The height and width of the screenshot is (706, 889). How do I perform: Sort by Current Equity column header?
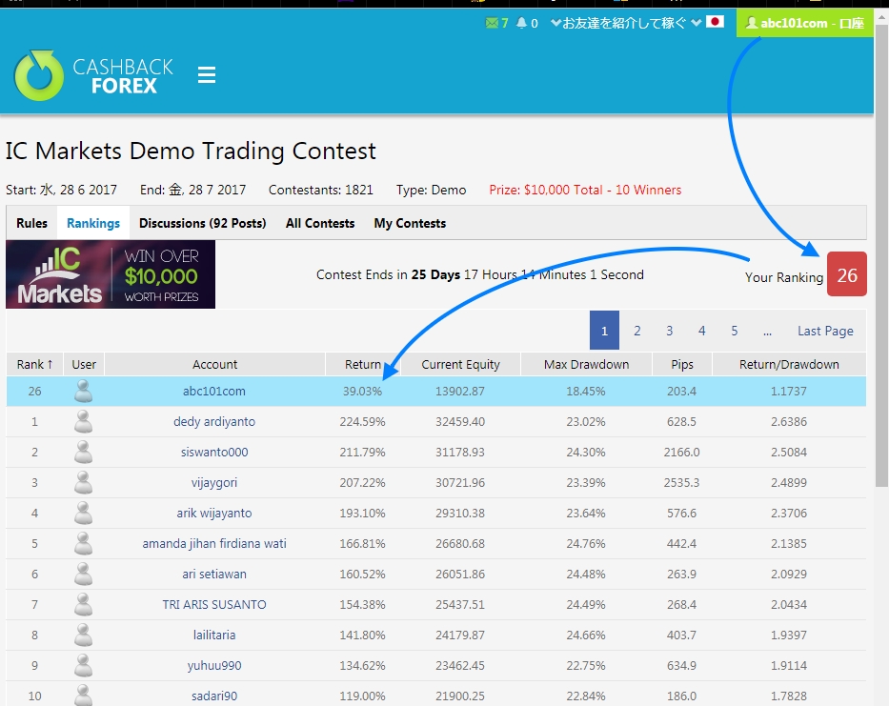(460, 365)
